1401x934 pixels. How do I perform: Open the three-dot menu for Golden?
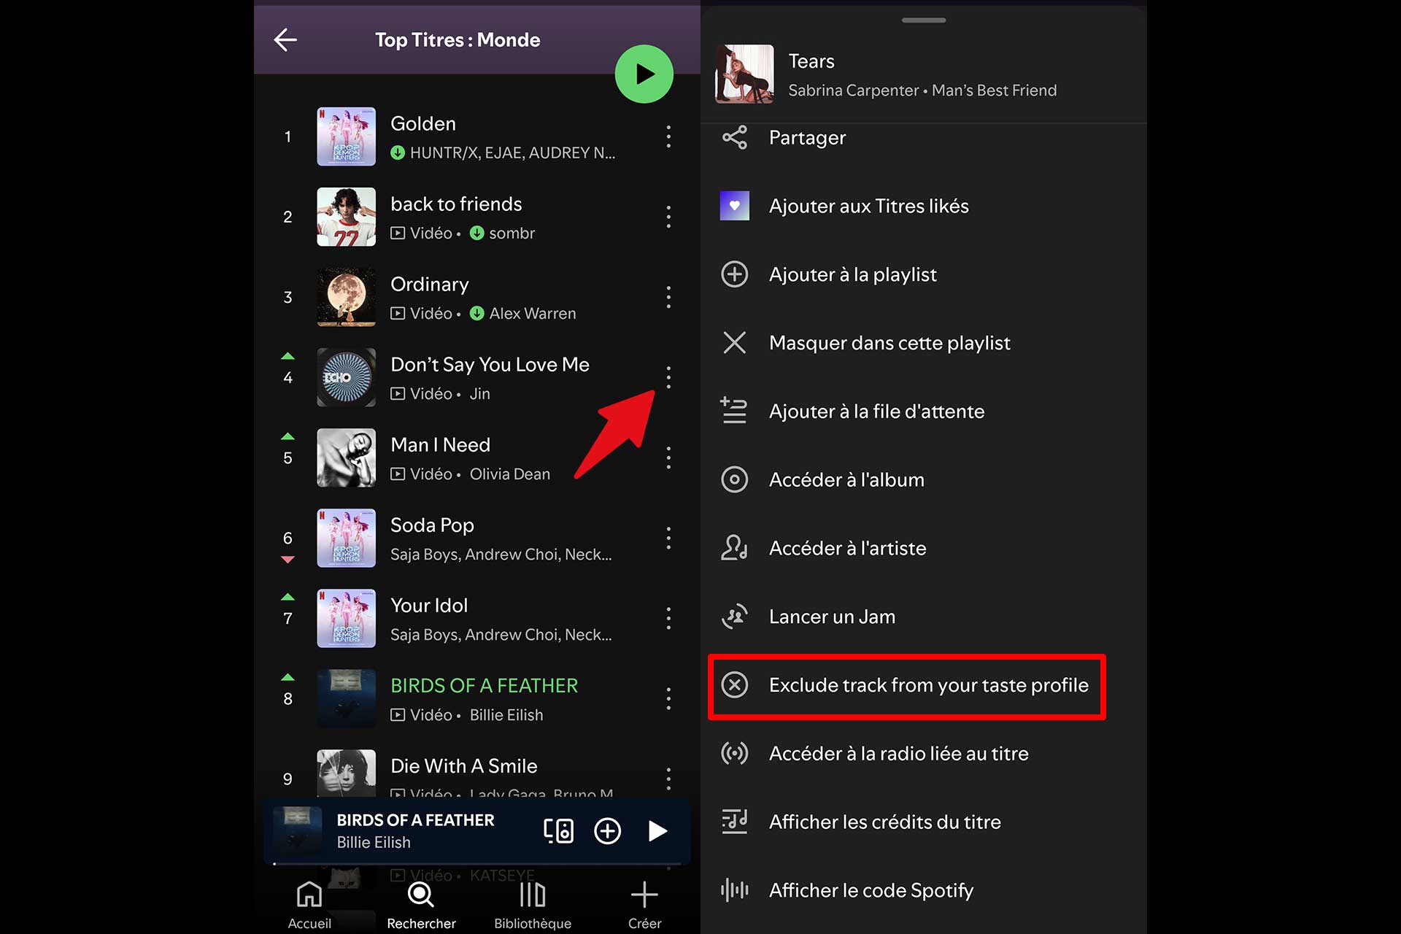(668, 136)
